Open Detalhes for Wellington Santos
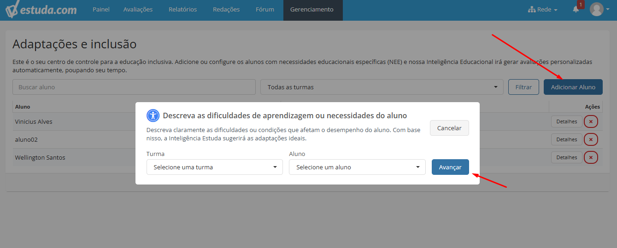The image size is (617, 248). click(x=567, y=157)
